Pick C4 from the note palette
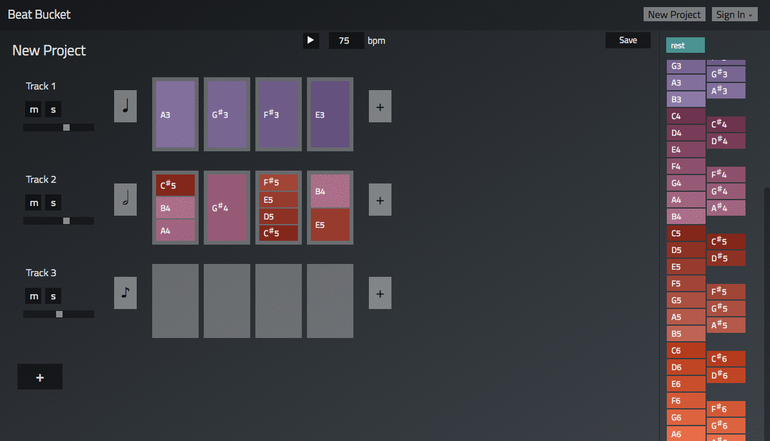 point(686,116)
